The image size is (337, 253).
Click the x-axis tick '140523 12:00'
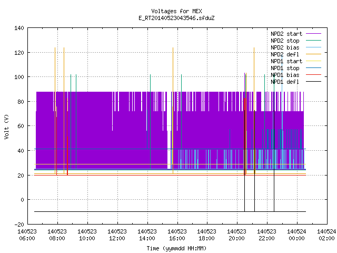117,235
